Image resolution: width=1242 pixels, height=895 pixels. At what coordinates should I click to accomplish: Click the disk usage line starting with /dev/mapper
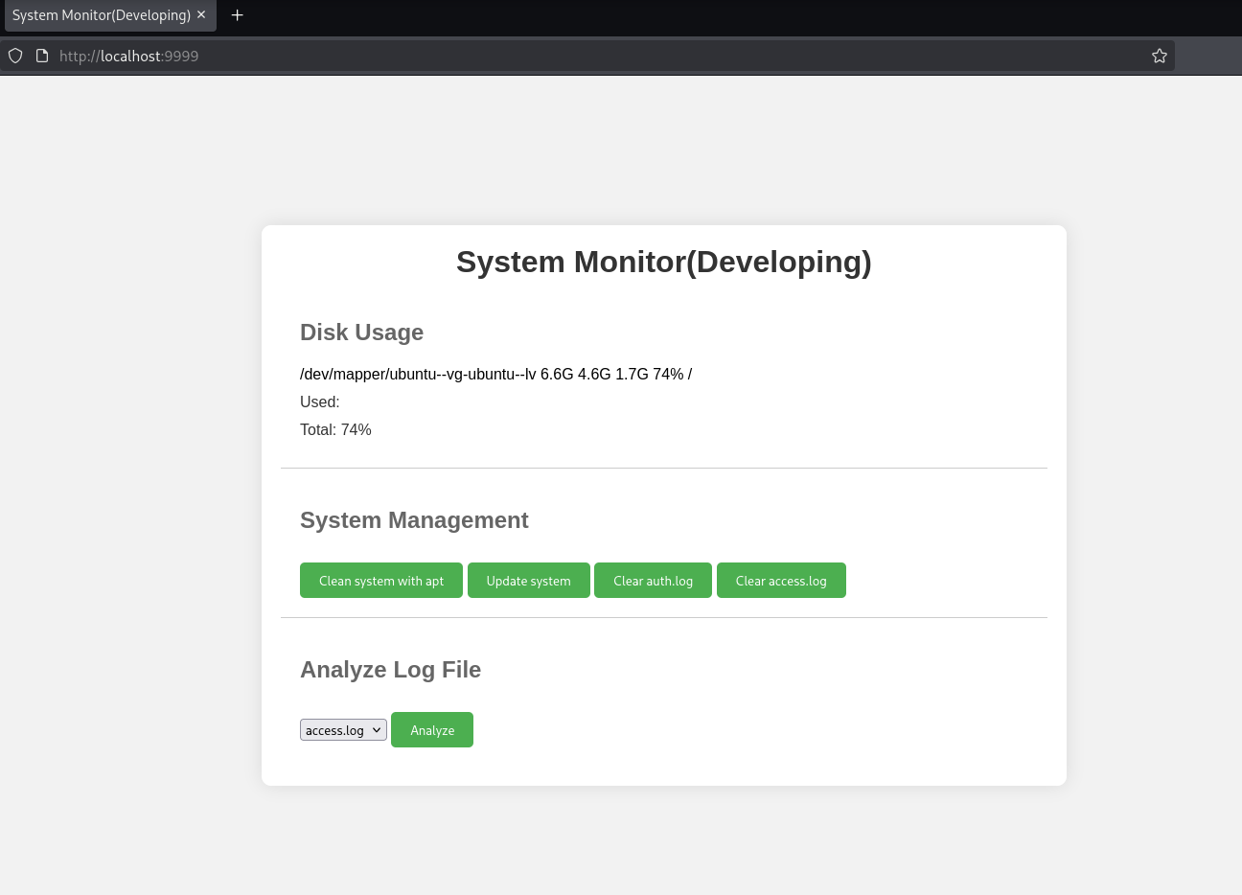click(x=495, y=374)
